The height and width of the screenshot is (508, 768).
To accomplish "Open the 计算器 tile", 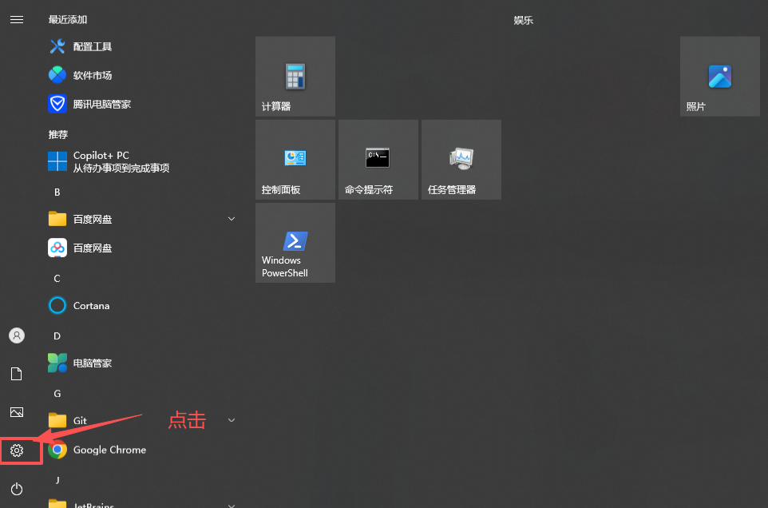I will click(x=295, y=76).
